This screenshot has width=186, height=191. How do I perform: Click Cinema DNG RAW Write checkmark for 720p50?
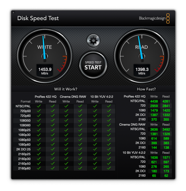[x=66, y=111]
